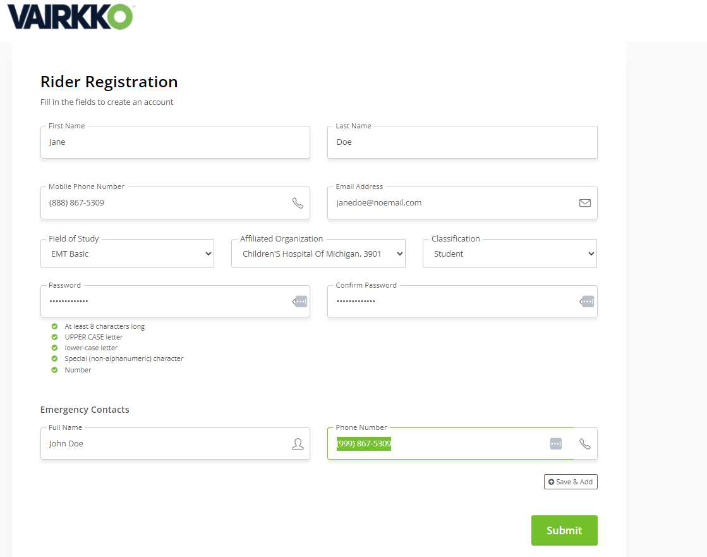
Task: Click the VAIRKKO logo
Action: tap(70, 17)
